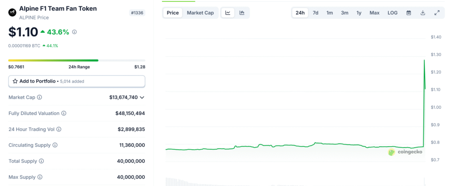The image size is (454, 186).
Task: Select the 7d time range tab
Action: tap(316, 13)
